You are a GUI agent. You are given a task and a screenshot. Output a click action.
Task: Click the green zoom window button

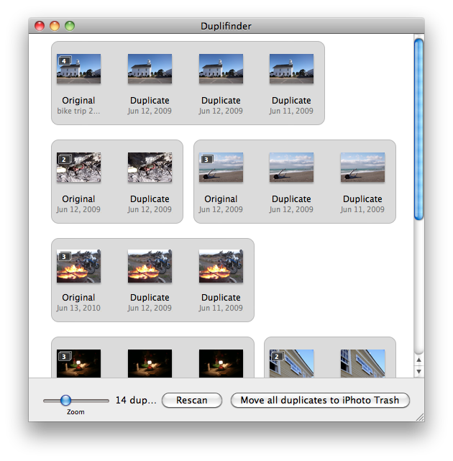70,26
